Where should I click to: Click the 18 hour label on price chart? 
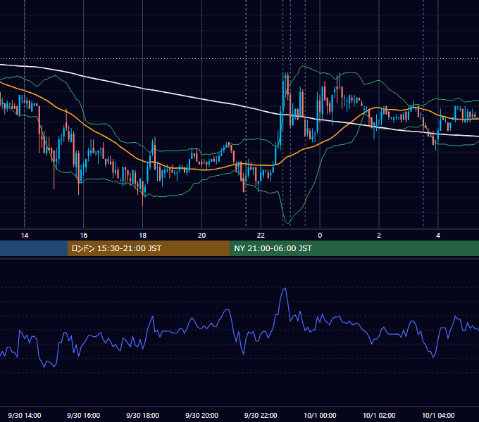[x=143, y=235]
